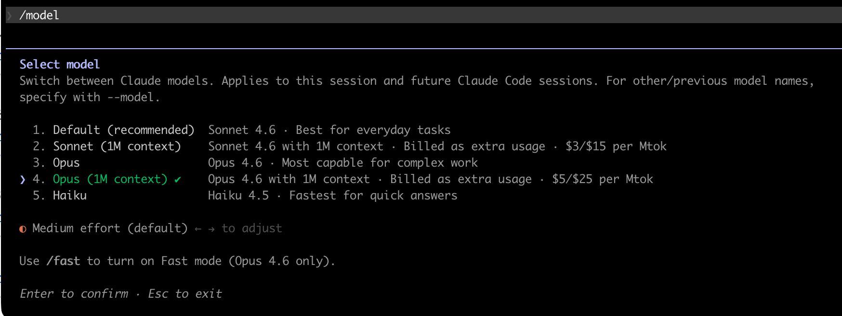Select Opus (1M context) entry
The width and height of the screenshot is (842, 316).
click(x=110, y=179)
